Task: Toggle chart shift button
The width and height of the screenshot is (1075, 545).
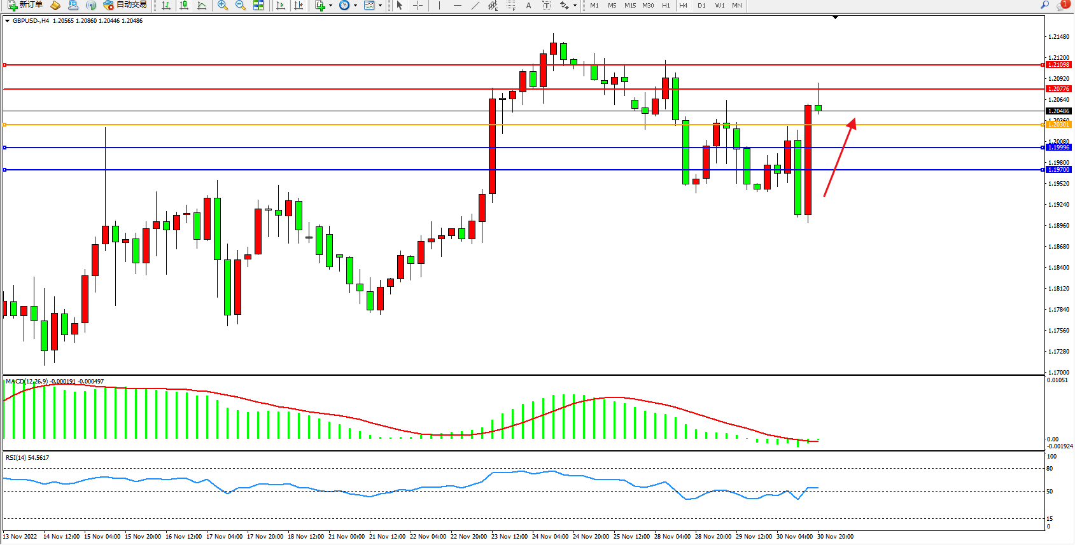Action: click(x=299, y=5)
